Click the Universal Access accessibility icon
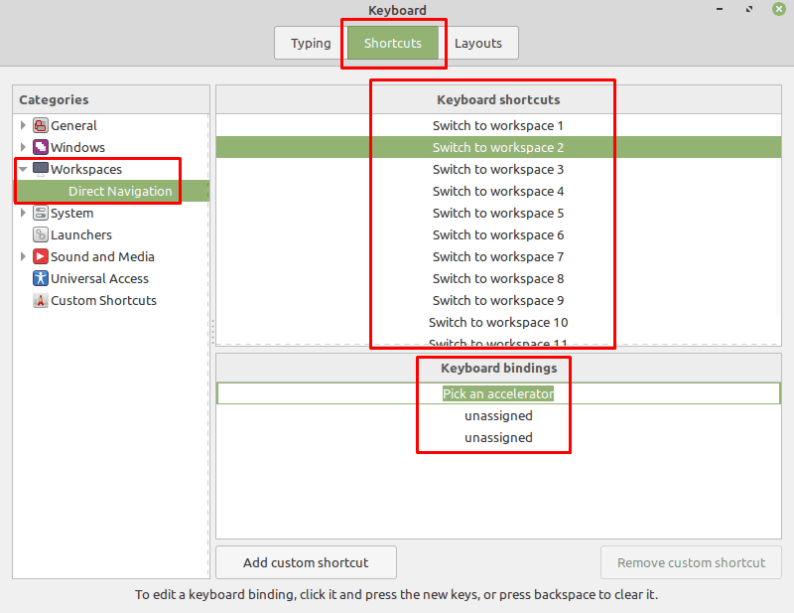794x613 pixels. pyautogui.click(x=41, y=278)
